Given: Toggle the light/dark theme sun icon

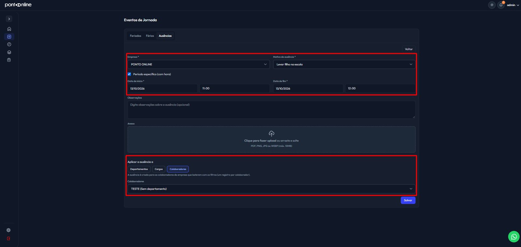Looking at the screenshot, I should click(492, 5).
